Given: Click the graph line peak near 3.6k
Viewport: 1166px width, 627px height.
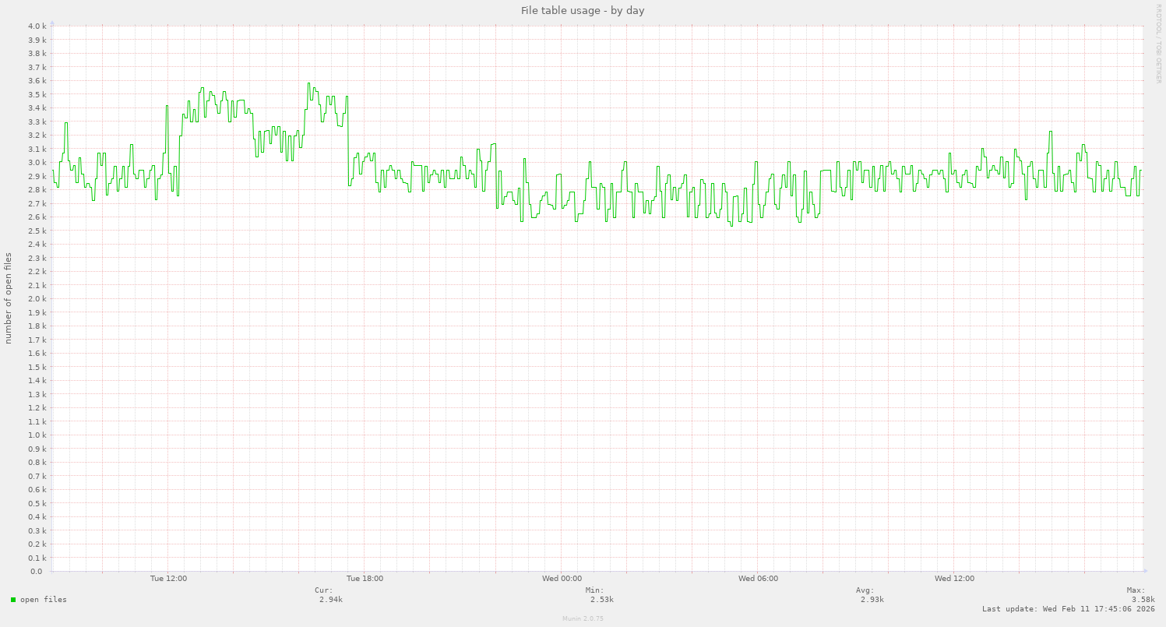Looking at the screenshot, I should [x=309, y=82].
